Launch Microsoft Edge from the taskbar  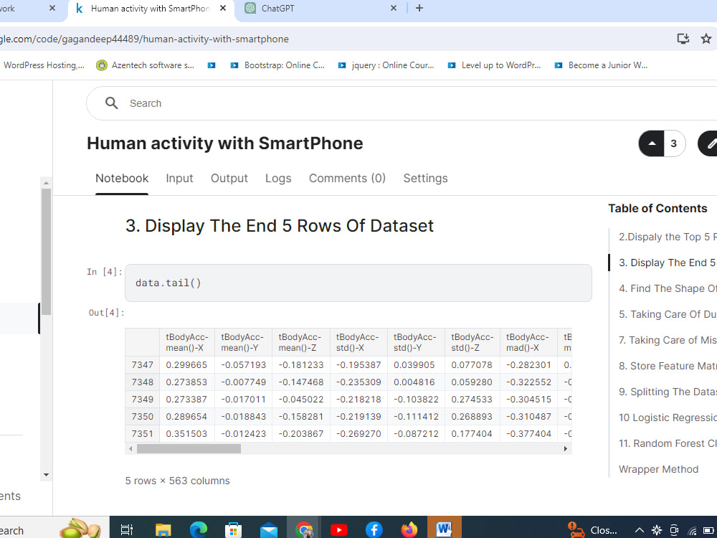coord(199,530)
